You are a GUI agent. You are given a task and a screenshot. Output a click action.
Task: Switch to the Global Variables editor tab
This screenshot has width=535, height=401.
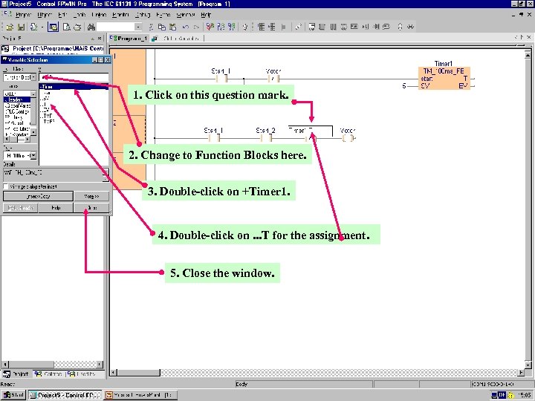pos(177,38)
